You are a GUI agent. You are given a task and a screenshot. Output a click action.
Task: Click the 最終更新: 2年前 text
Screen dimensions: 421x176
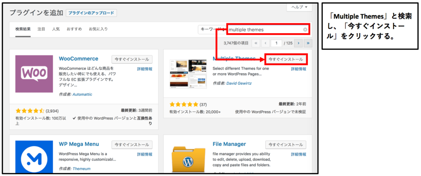coord(292,104)
